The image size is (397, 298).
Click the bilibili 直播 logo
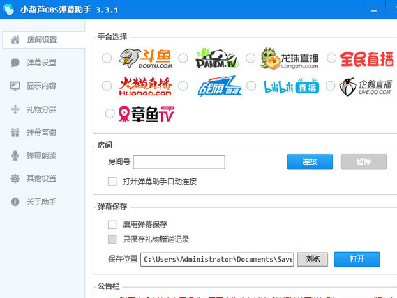click(291, 86)
